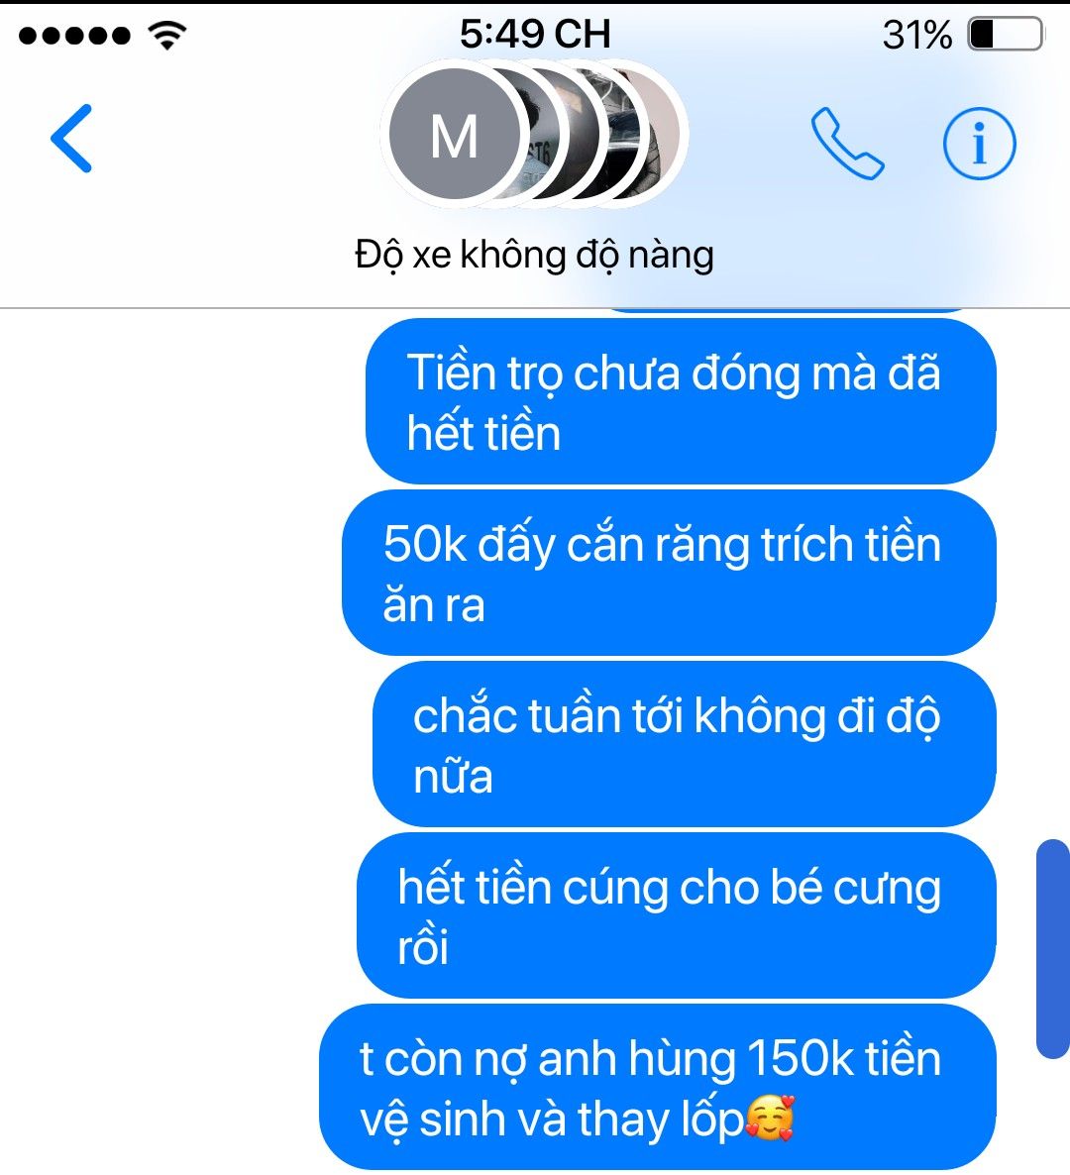Click the blue chat scrollbar handle
The image size is (1070, 1175).
tap(1053, 949)
